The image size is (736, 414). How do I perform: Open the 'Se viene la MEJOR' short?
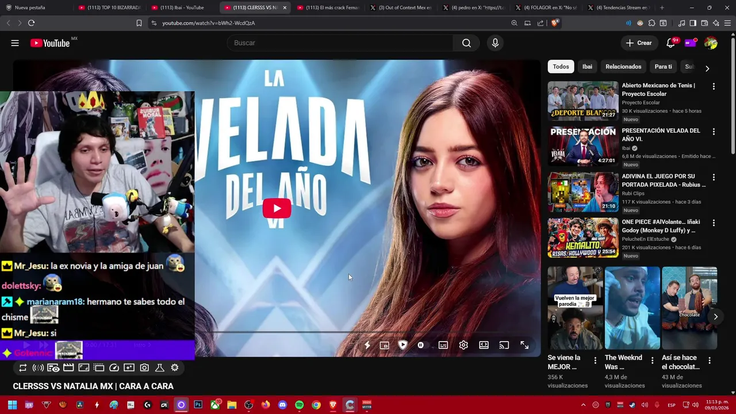click(575, 308)
